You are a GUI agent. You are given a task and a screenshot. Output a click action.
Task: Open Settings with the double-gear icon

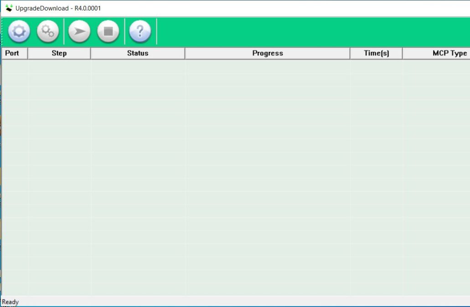(x=48, y=31)
